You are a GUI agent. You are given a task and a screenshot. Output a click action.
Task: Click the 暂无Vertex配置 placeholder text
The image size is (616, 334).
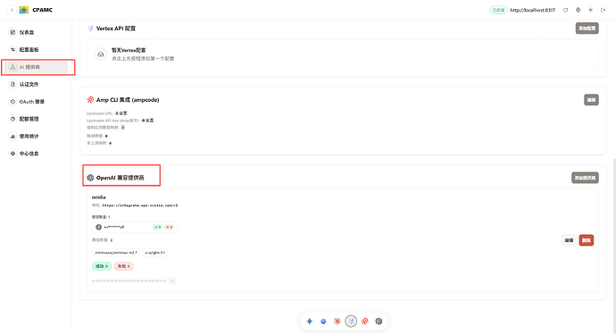129,50
